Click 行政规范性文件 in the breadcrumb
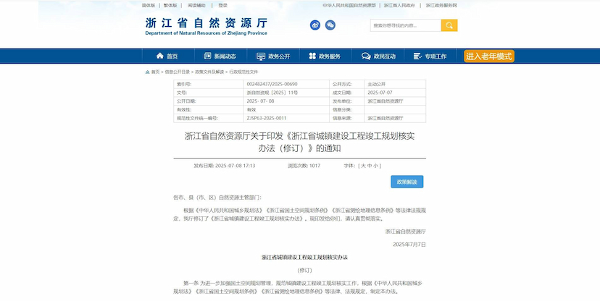This screenshot has width=600, height=301. [x=243, y=72]
